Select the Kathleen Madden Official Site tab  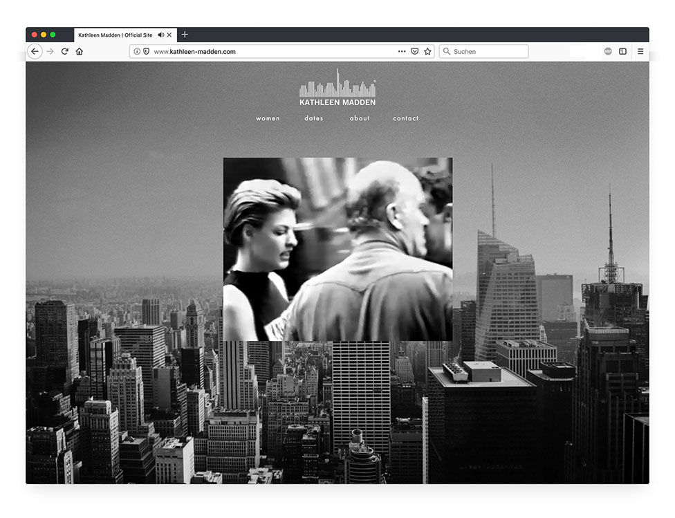point(115,35)
